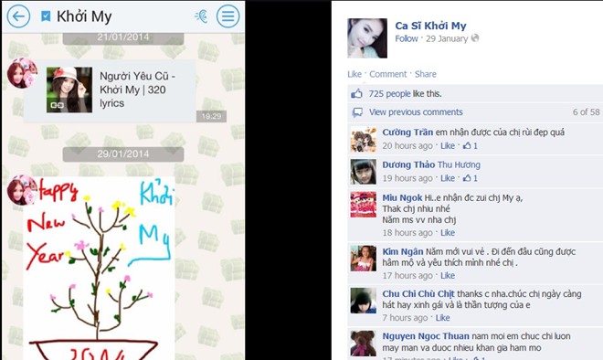Click Ca Sĩ Khởi My profile picture
Screen dimensions: 603x360
tap(367, 38)
